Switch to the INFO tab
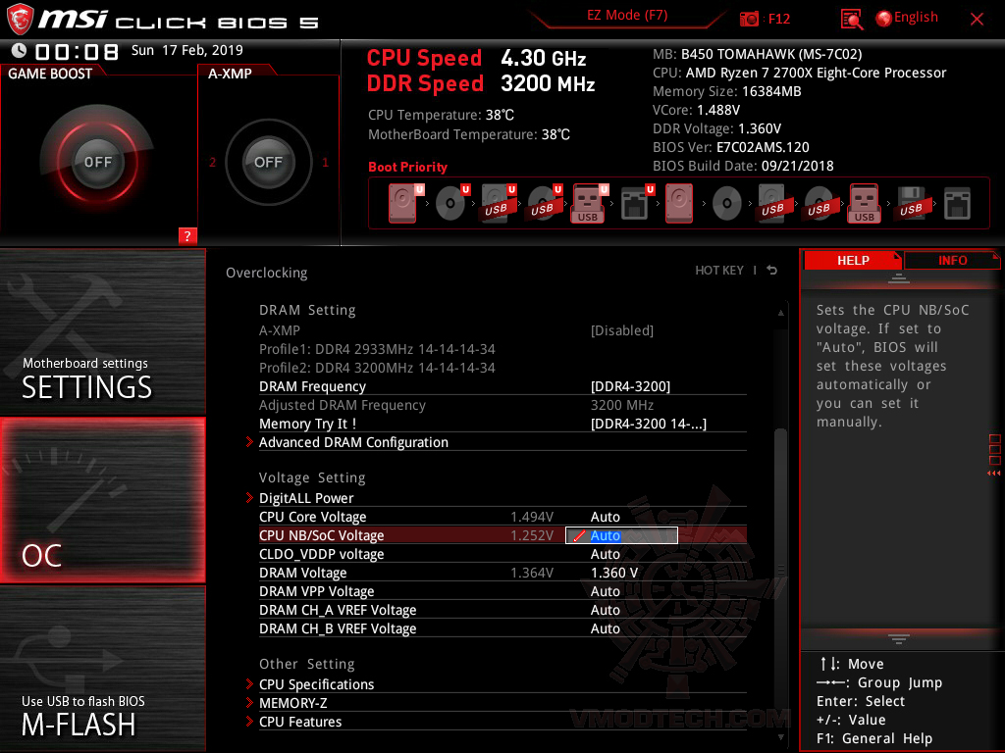The width and height of the screenshot is (1005, 753). 951,260
